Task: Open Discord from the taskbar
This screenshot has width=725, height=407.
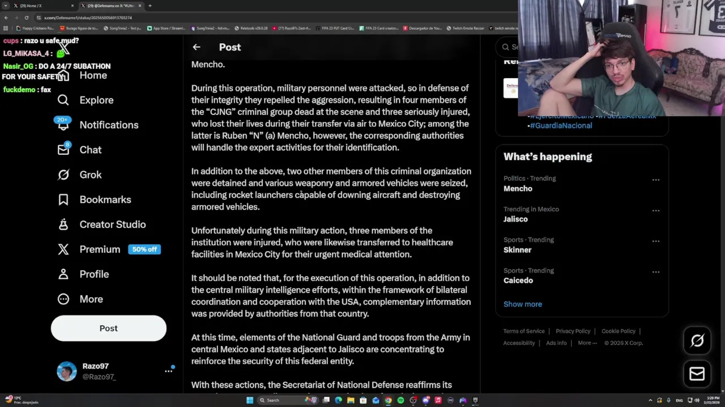Action: pos(425,400)
